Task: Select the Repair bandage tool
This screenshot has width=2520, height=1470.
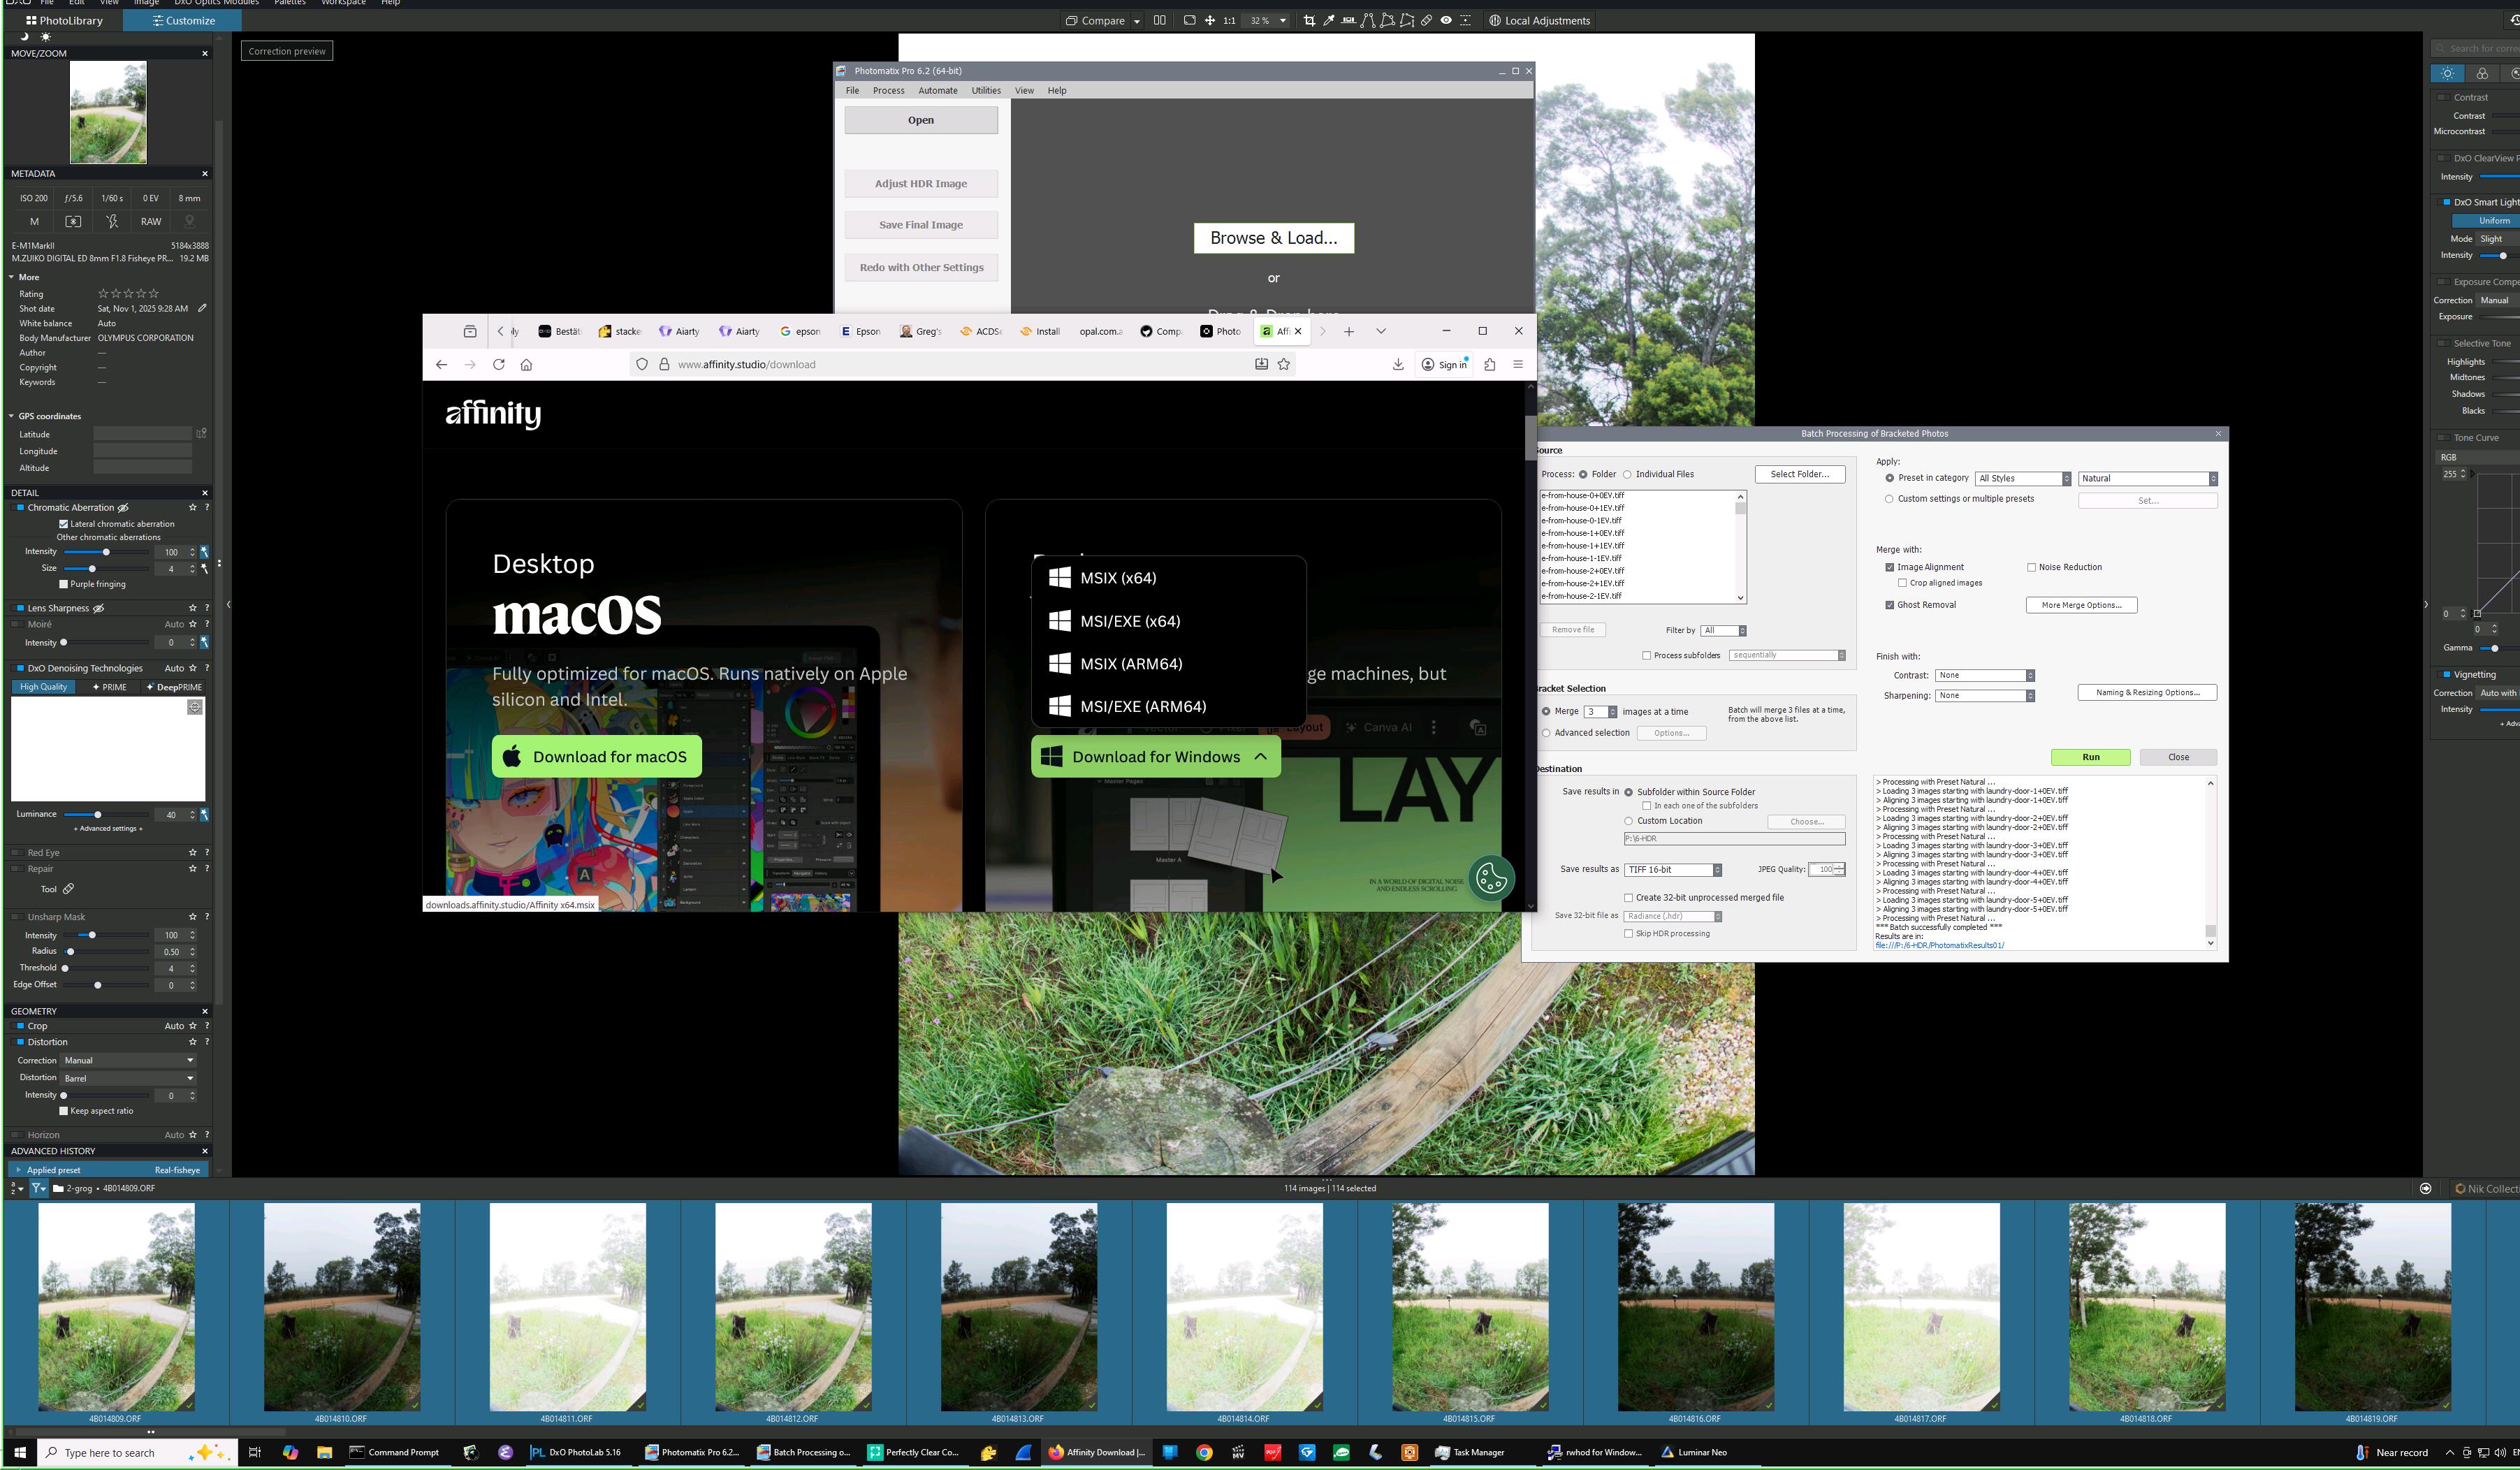Action: pos(1427,20)
